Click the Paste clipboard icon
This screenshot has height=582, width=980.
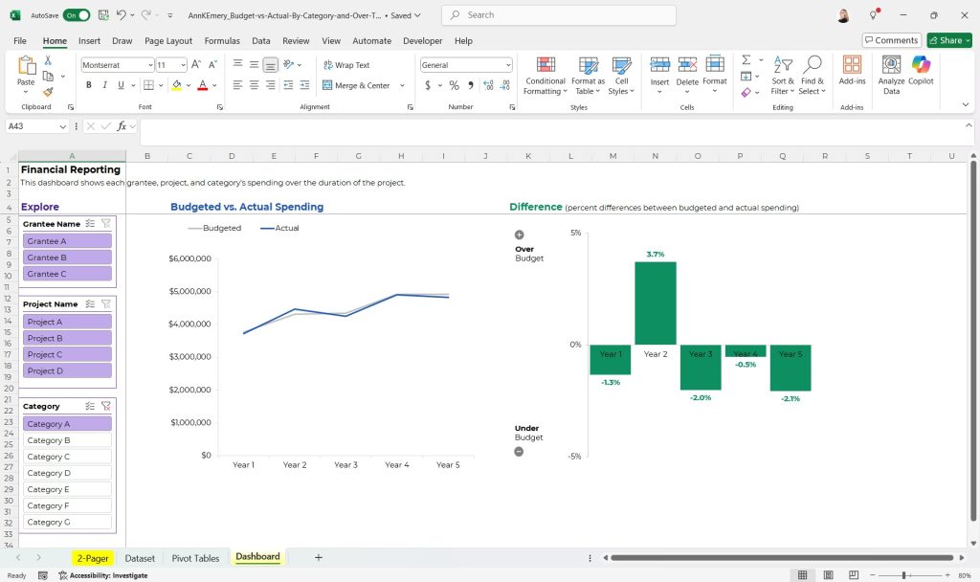pos(26,66)
